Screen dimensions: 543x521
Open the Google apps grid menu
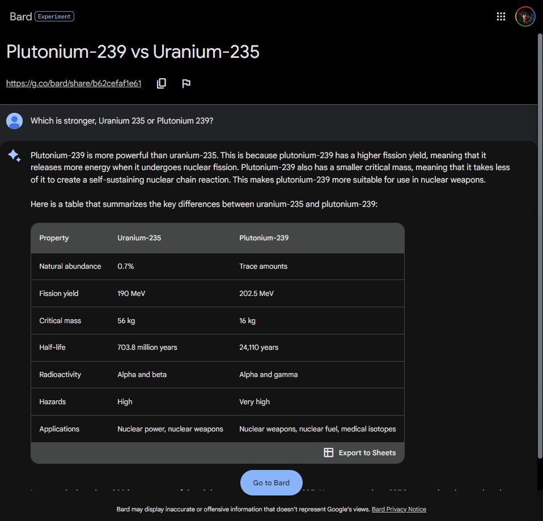pyautogui.click(x=500, y=16)
